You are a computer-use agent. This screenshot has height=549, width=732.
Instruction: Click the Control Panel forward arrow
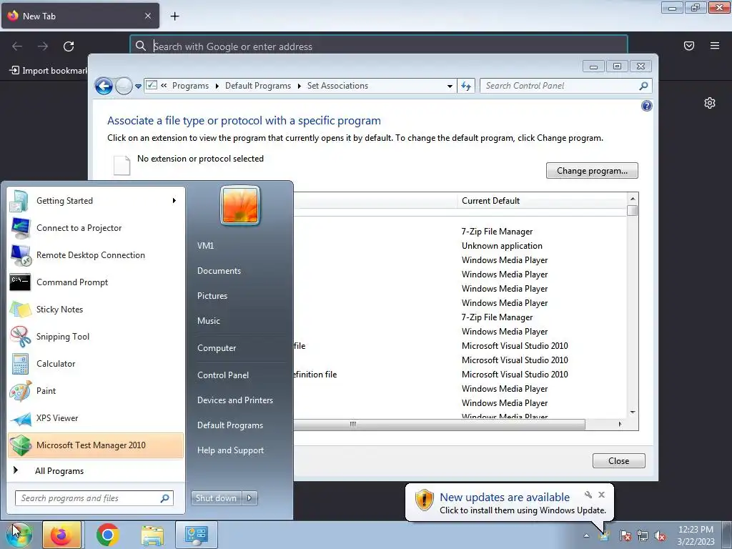(124, 86)
